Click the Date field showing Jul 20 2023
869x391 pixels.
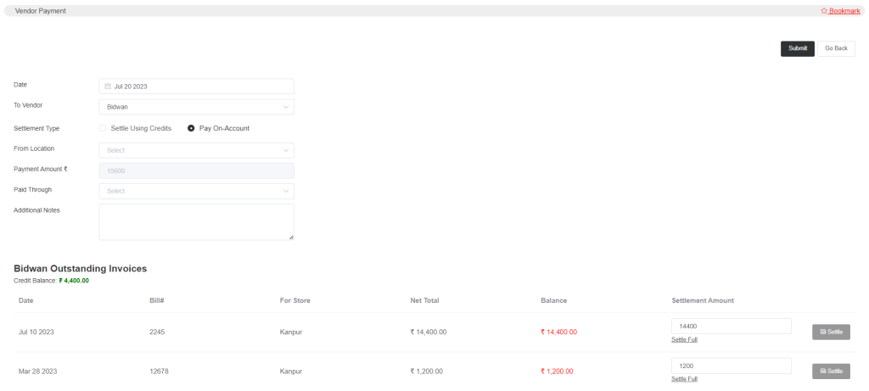click(x=197, y=87)
